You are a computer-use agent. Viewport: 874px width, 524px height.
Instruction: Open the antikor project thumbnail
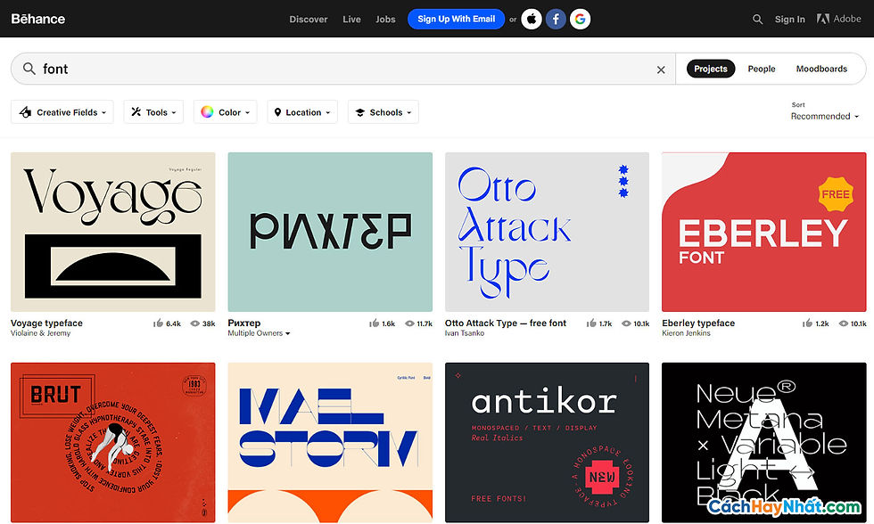tap(547, 443)
